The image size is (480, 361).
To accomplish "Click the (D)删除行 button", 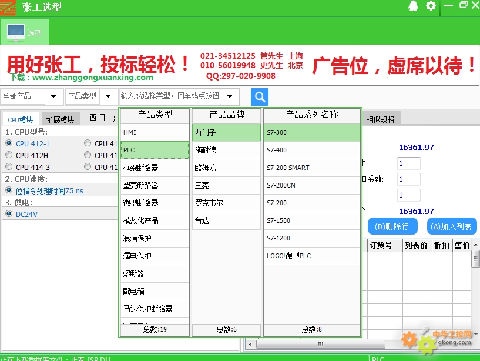I will [392, 226].
